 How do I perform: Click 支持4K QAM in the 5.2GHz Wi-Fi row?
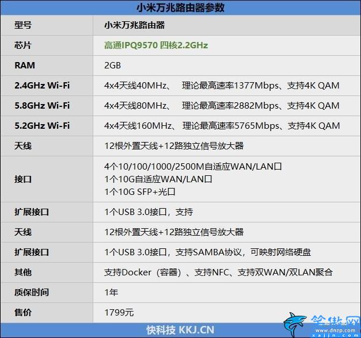(314, 125)
